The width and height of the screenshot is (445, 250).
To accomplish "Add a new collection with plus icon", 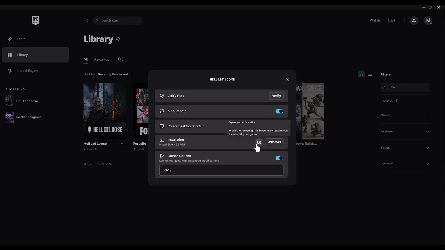I will [x=121, y=59].
